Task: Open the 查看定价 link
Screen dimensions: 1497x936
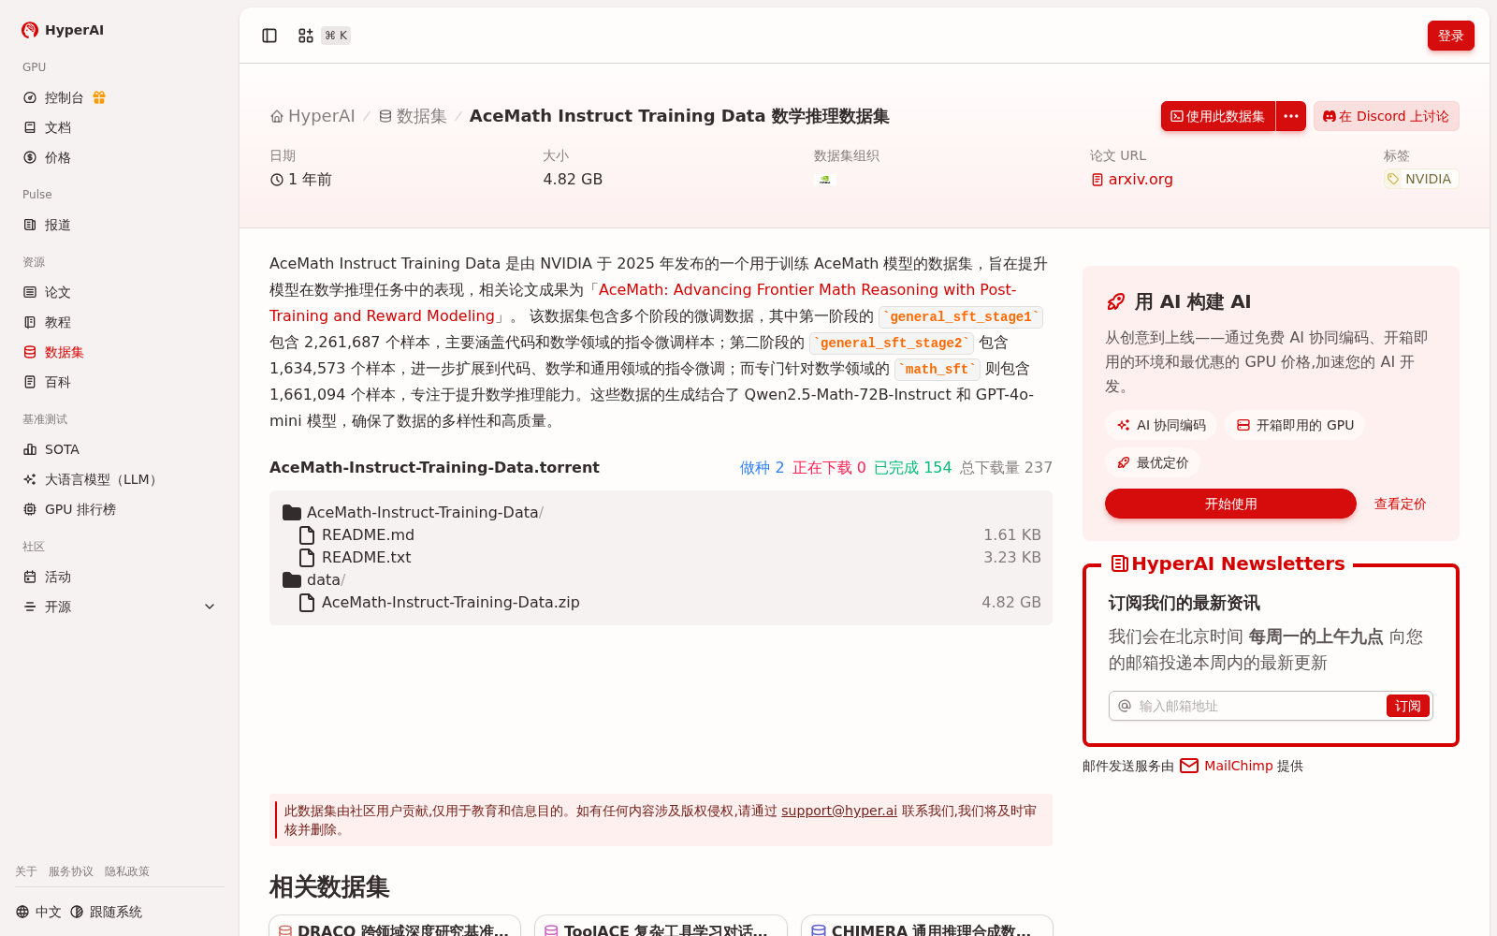Action: [x=1400, y=504]
